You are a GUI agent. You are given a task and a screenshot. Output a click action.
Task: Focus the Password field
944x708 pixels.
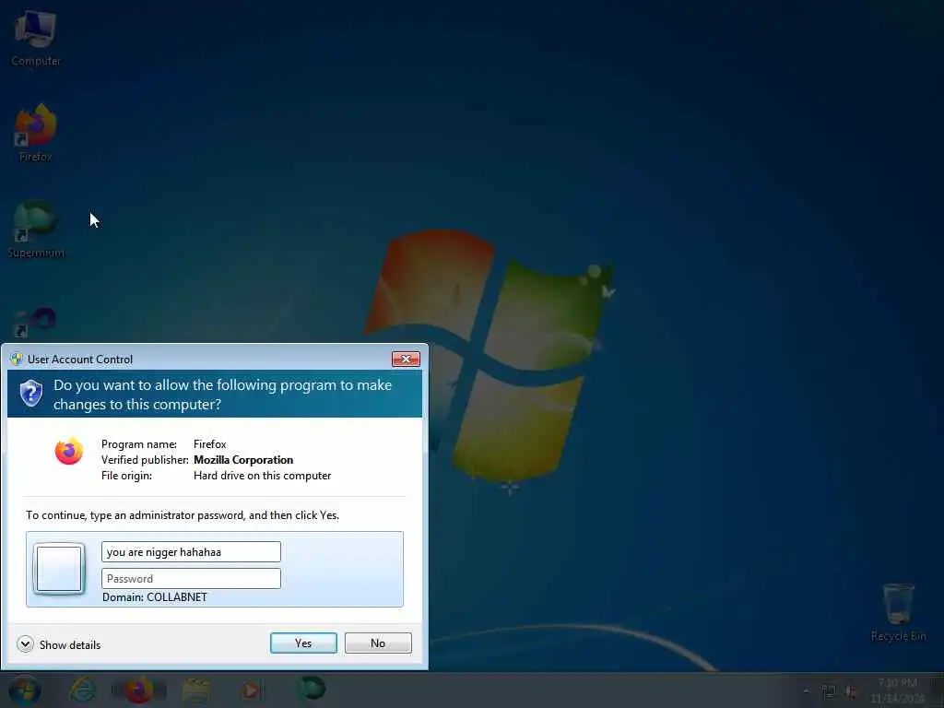(191, 579)
